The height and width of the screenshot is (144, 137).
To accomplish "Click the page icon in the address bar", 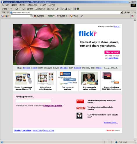I will [x=11, y=12].
